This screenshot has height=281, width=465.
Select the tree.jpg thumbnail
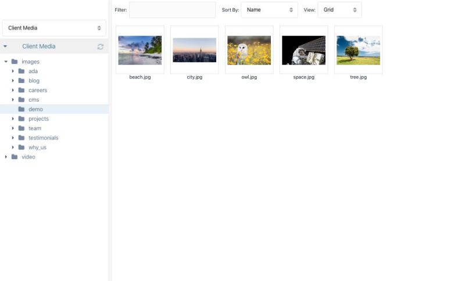point(358,50)
